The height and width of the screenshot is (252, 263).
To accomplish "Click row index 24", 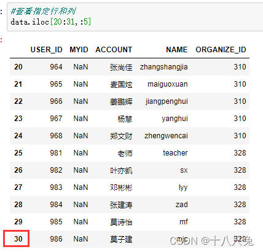I will 18,136.
